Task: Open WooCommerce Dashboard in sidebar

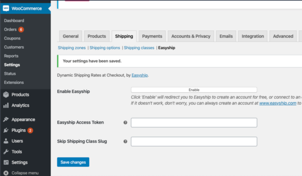Action: coord(14,20)
